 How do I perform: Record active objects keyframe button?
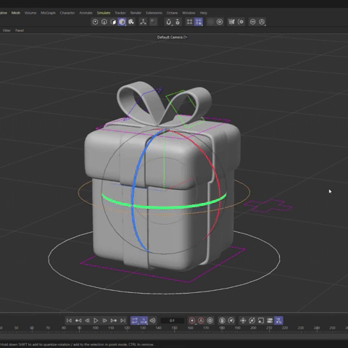pos(192,320)
